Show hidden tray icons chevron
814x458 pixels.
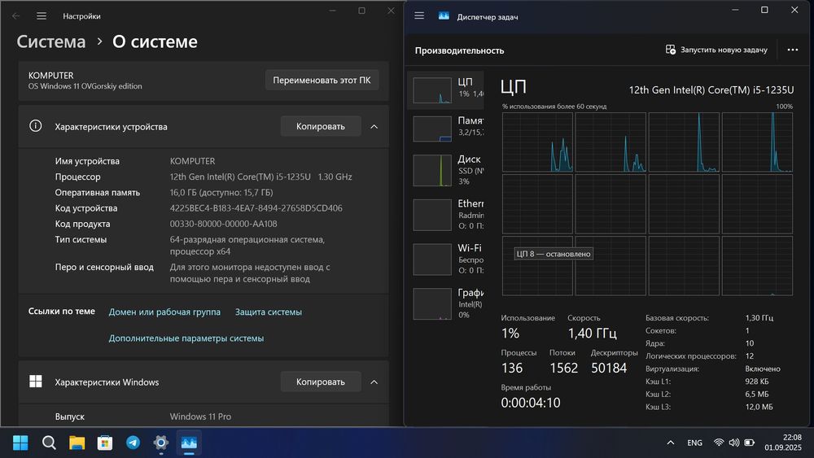(671, 443)
